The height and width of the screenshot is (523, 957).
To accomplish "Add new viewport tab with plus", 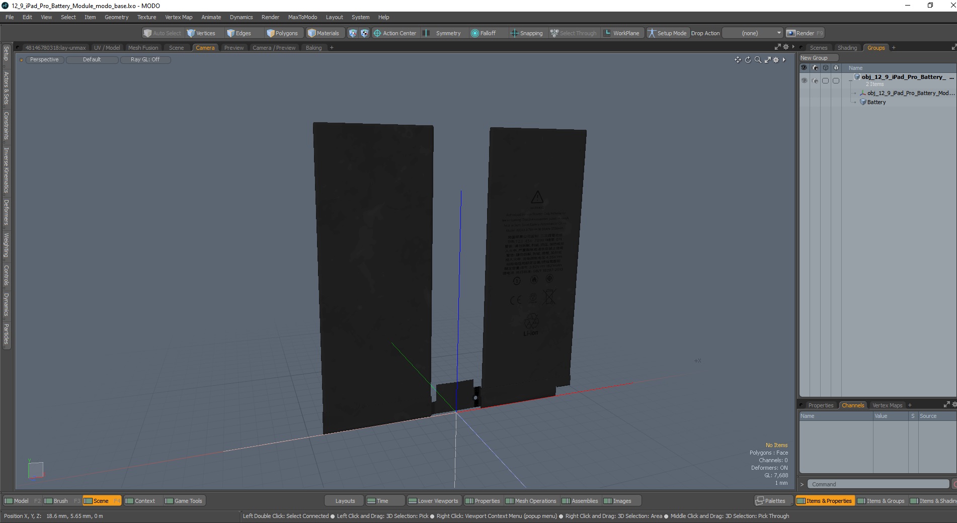I will (332, 48).
